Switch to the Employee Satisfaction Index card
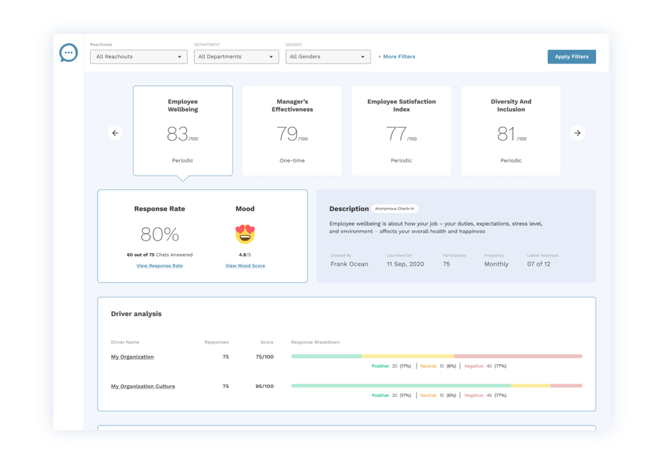The width and height of the screenshot is (663, 464). coord(402,131)
